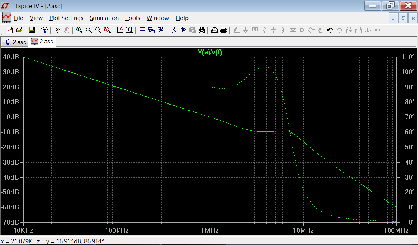Switch to the 2.asc waveform plot tab
The image size is (418, 245).
[42, 41]
